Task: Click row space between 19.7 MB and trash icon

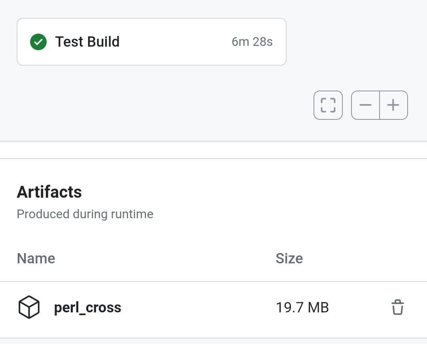Action: (x=359, y=308)
